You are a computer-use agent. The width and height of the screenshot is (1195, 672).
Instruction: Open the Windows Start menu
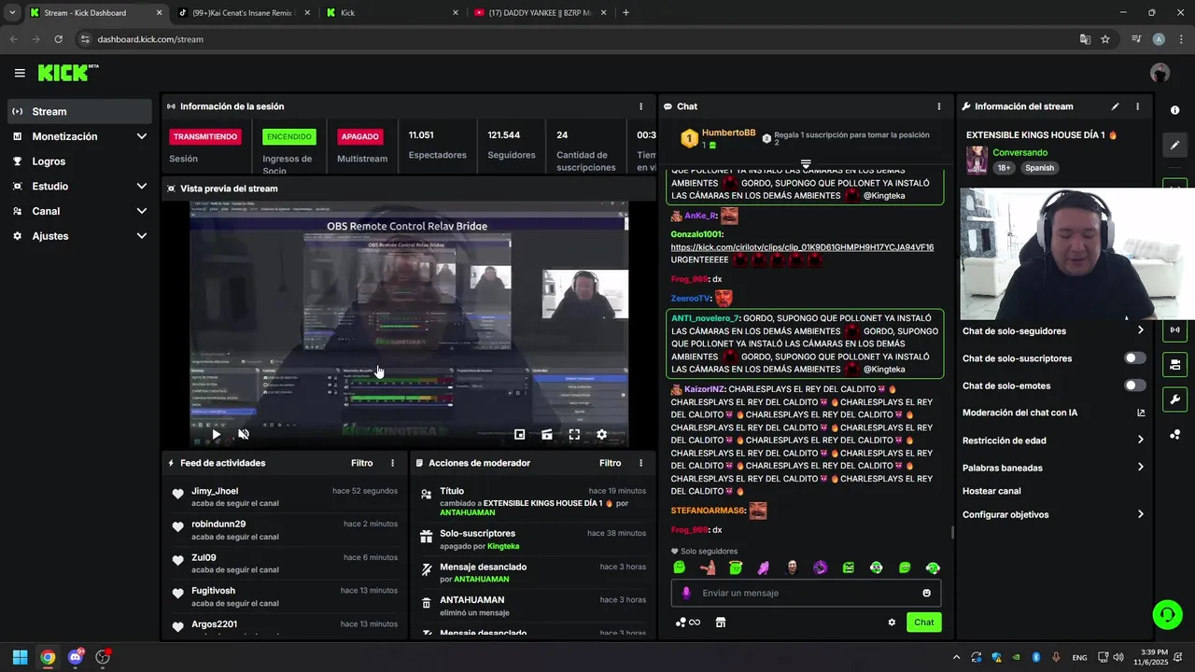click(x=20, y=657)
